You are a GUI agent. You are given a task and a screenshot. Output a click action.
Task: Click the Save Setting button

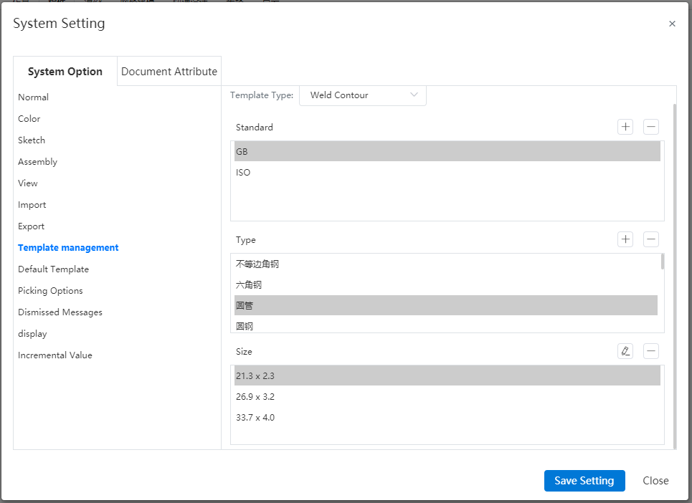(x=584, y=481)
